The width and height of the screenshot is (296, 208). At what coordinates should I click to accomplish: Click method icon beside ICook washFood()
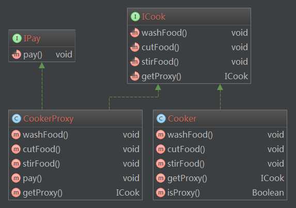click(x=135, y=33)
